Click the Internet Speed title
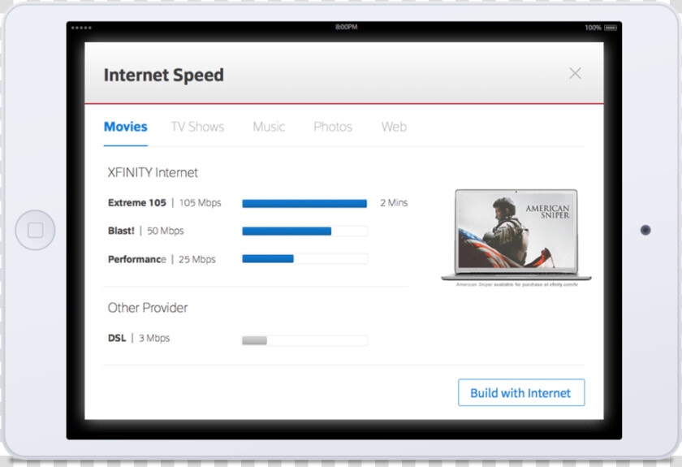Image resolution: width=682 pixels, height=467 pixels. coord(164,75)
